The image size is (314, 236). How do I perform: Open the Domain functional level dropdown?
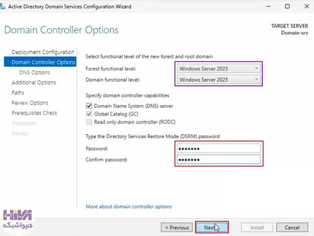(219, 80)
